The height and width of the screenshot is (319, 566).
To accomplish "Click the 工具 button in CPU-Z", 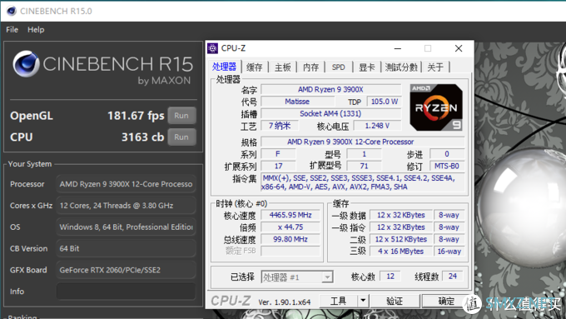I will (x=338, y=301).
